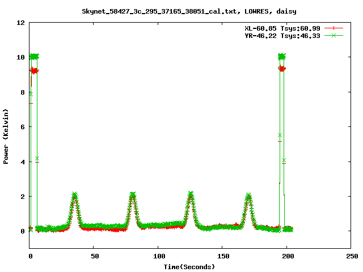The image size is (363, 272).
Task: Click the y-axis tick label 2
Action: 23,197
